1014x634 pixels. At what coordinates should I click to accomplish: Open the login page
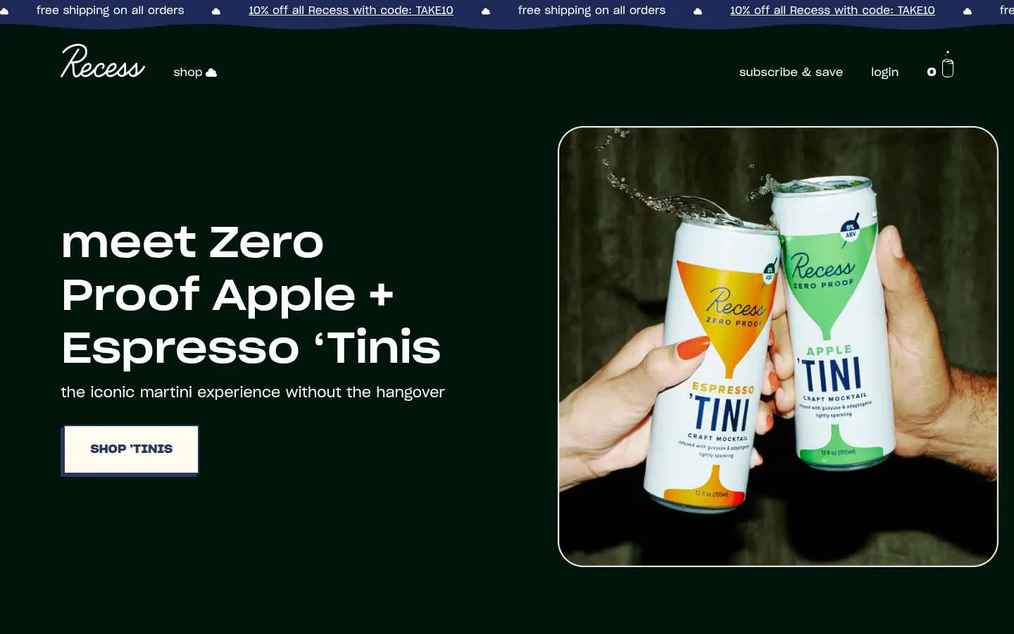pyautogui.click(x=884, y=72)
